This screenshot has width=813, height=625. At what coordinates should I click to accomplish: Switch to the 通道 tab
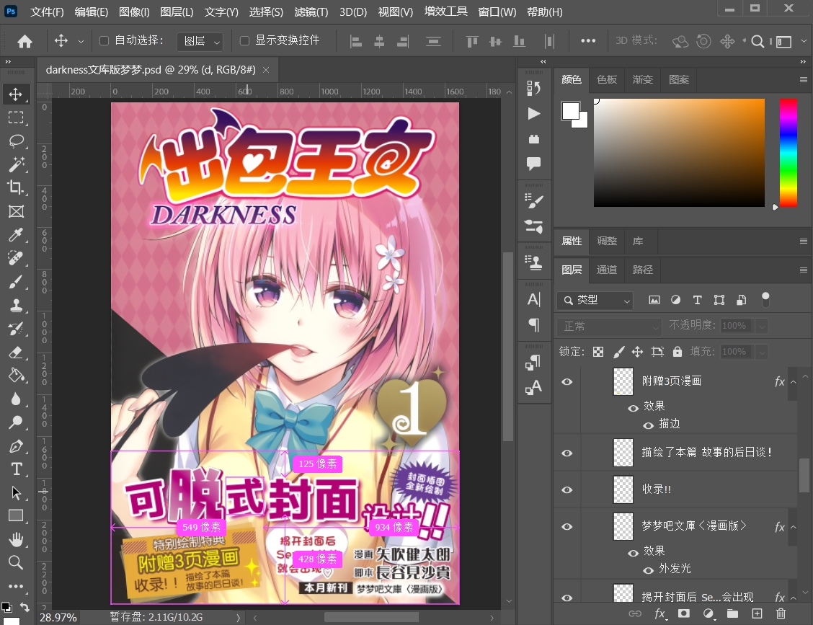click(607, 270)
